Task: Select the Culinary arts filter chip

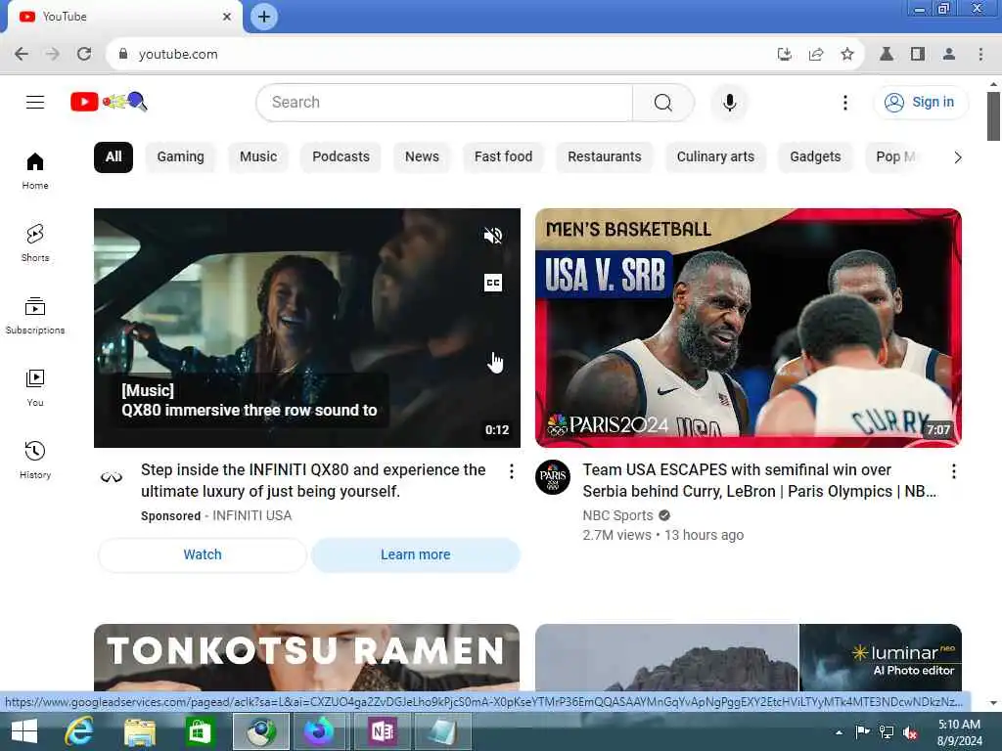Action: pyautogui.click(x=715, y=157)
